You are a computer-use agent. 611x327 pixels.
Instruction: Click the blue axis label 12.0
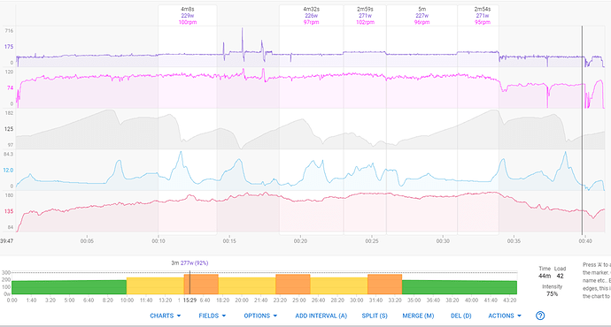pos(8,171)
